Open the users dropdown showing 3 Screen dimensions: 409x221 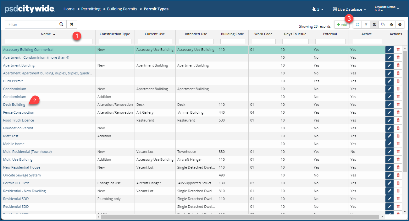pyautogui.click(x=318, y=9)
